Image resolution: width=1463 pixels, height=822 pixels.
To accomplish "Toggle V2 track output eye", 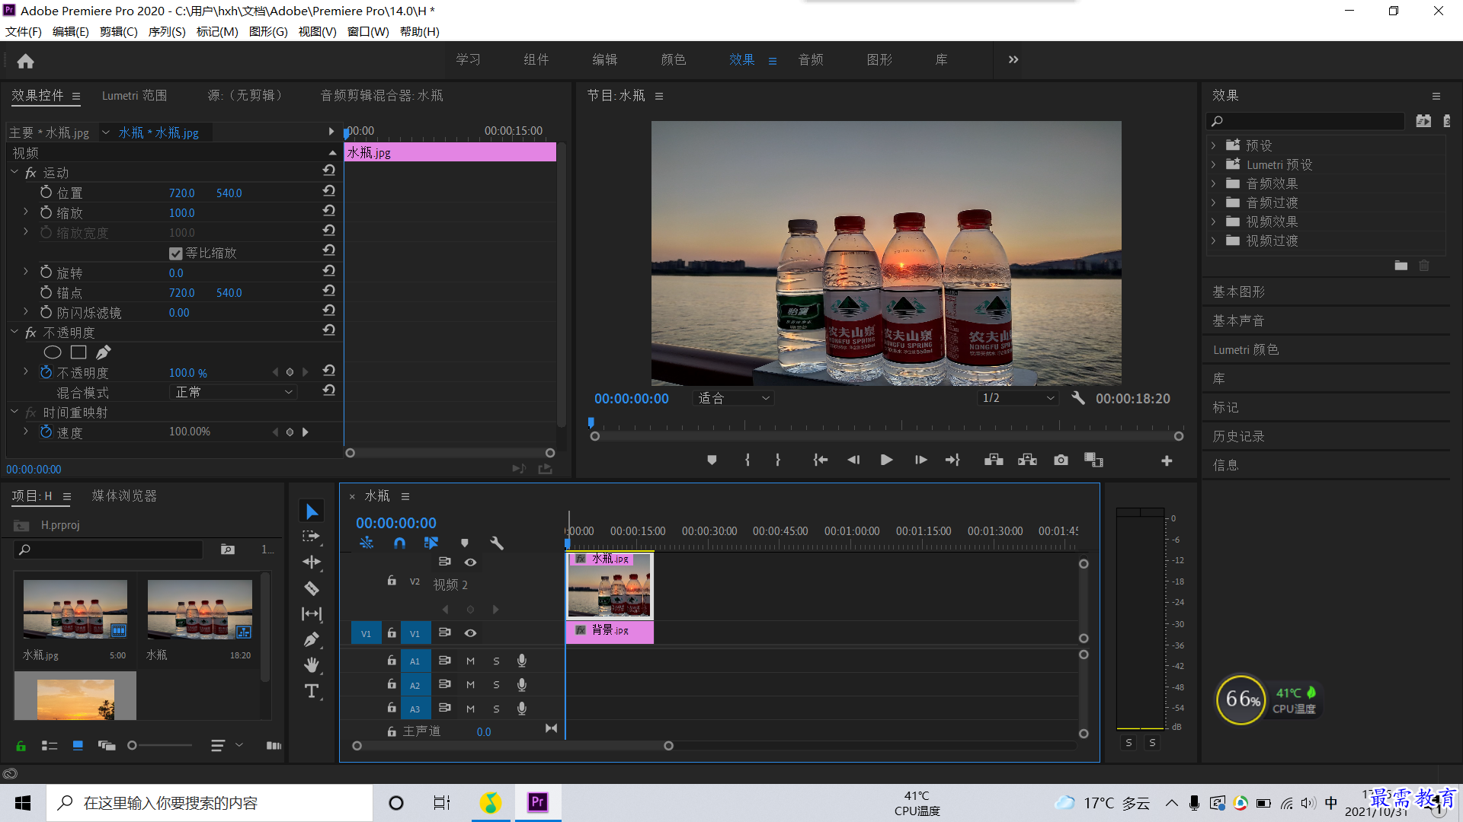I will pos(470,562).
